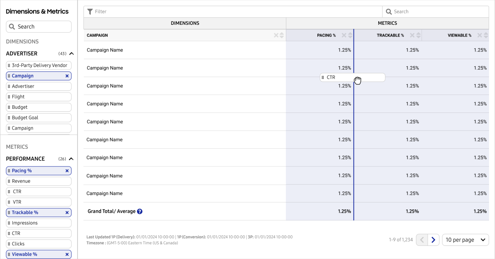Collapse the Performance metrics group

click(x=72, y=159)
